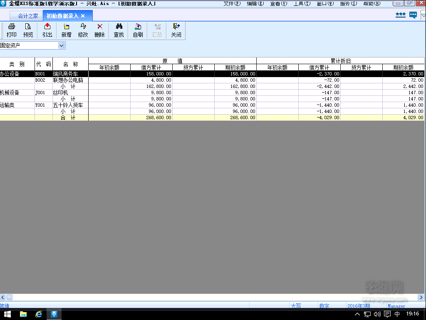Click the code cell B001
Screen dimensions: 426x320
coord(44,74)
